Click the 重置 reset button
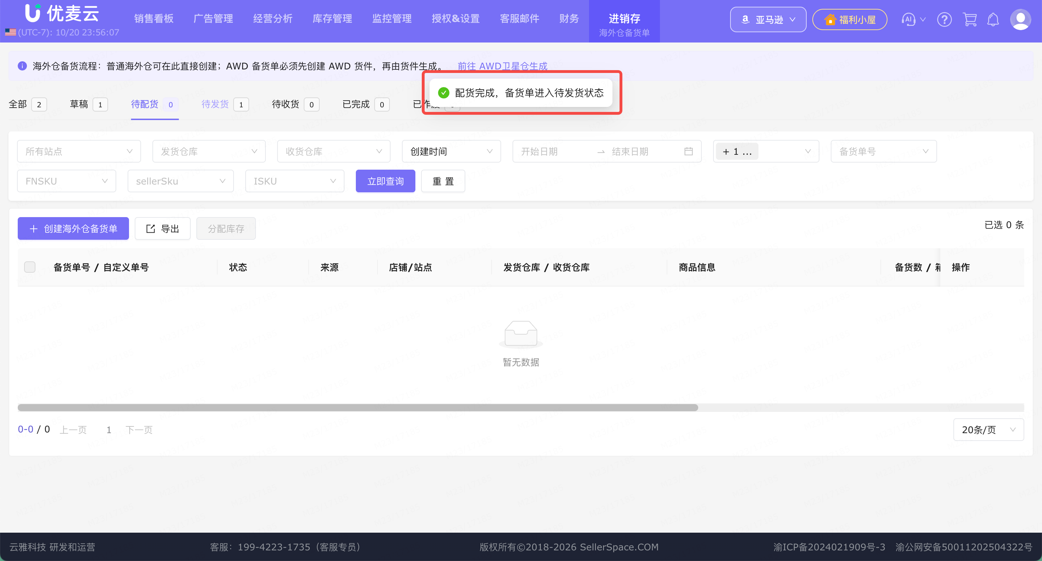This screenshot has width=1042, height=561. click(x=443, y=181)
